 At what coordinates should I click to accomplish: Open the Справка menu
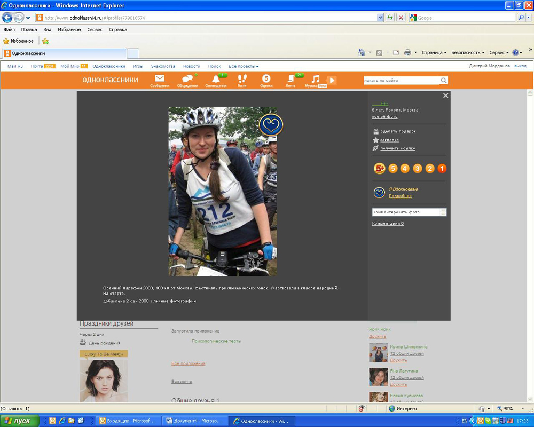pos(118,30)
